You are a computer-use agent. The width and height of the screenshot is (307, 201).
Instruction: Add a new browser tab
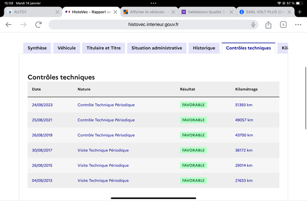coord(300,12)
